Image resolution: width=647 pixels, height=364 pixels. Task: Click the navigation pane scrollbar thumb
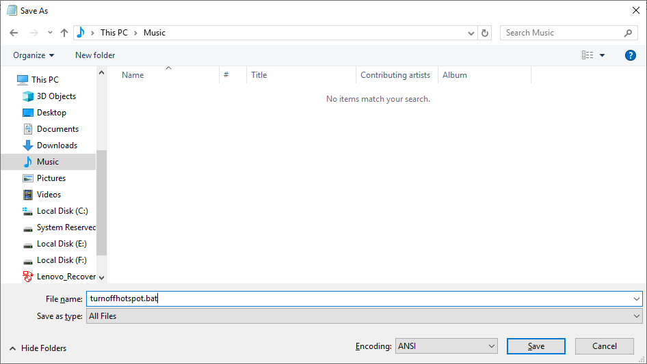(x=101, y=202)
